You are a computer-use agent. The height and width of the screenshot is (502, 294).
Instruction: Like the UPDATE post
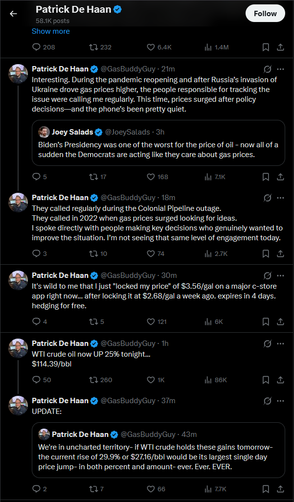151,489
